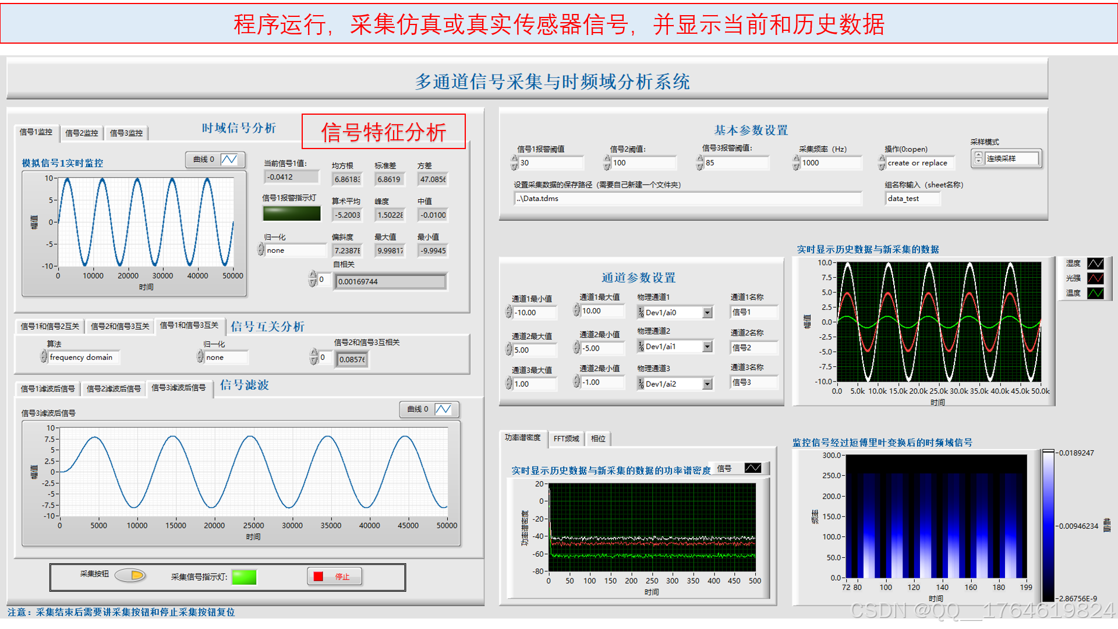Open the 信号2和信号3互关 tab
The width and height of the screenshot is (1118, 629).
point(120,326)
